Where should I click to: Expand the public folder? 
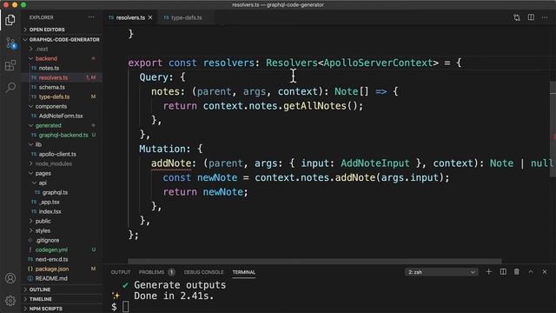coord(43,221)
